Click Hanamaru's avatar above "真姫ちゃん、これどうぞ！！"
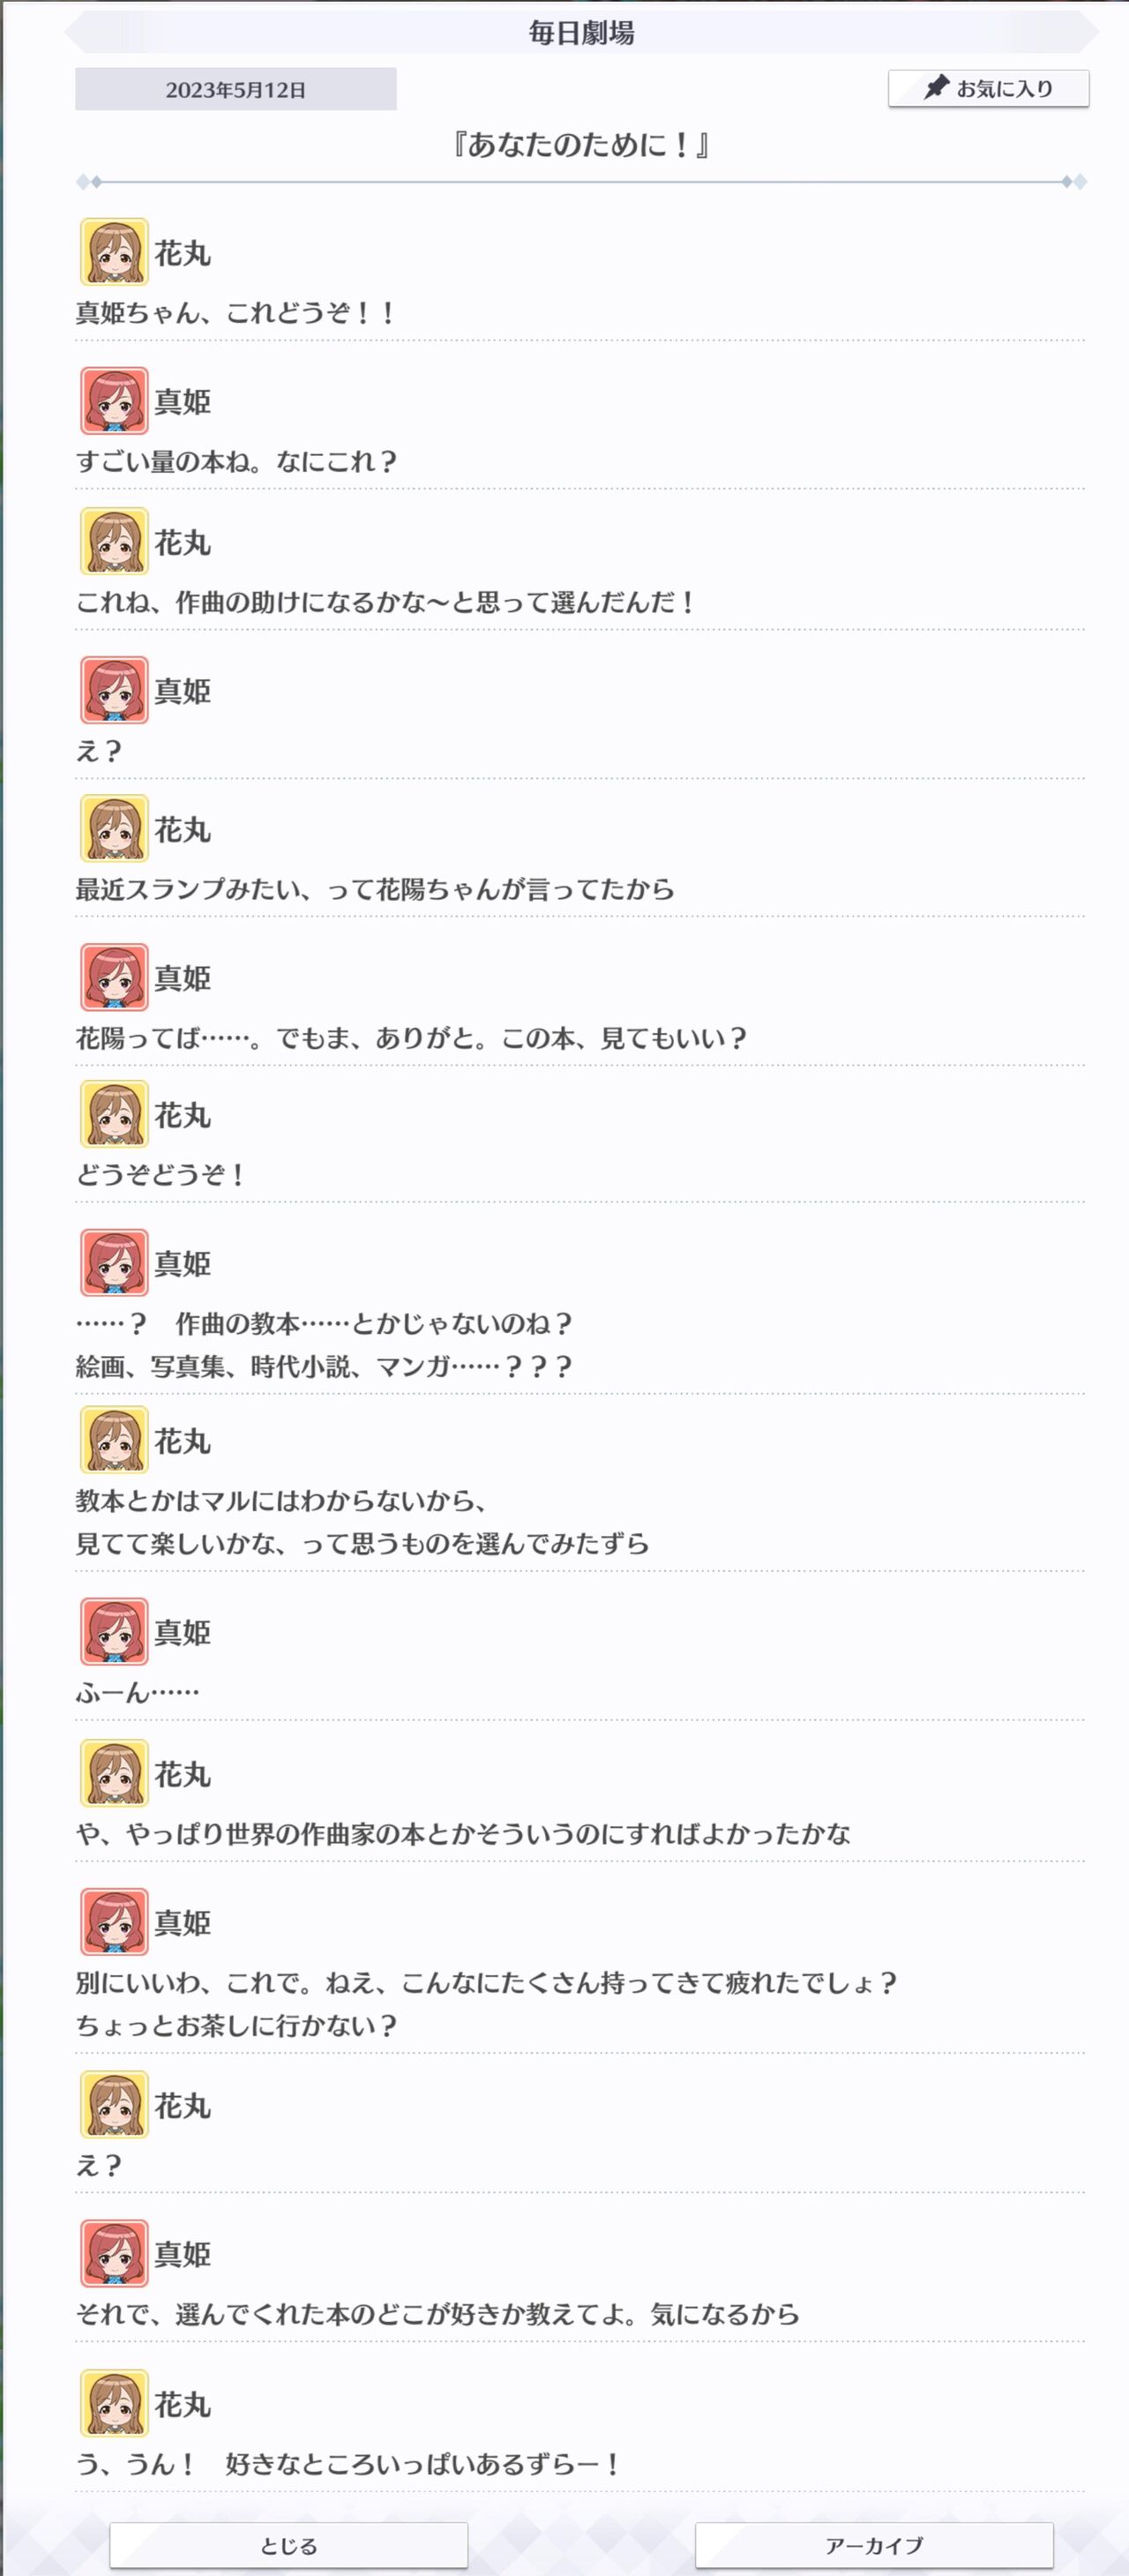The height and width of the screenshot is (2576, 1129). click(114, 252)
